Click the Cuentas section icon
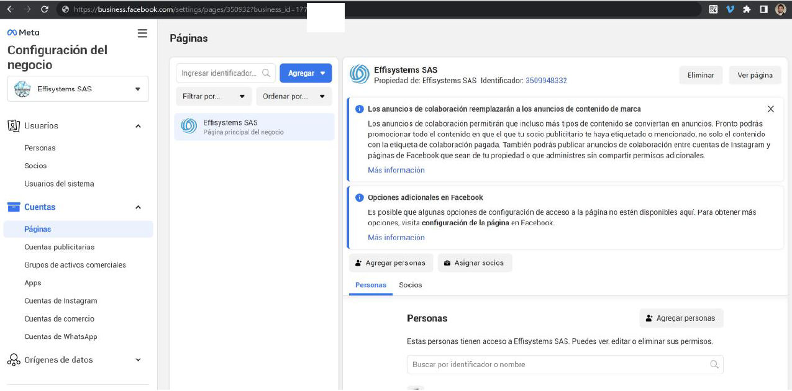Screen dimensions: 792x391 click(x=13, y=207)
